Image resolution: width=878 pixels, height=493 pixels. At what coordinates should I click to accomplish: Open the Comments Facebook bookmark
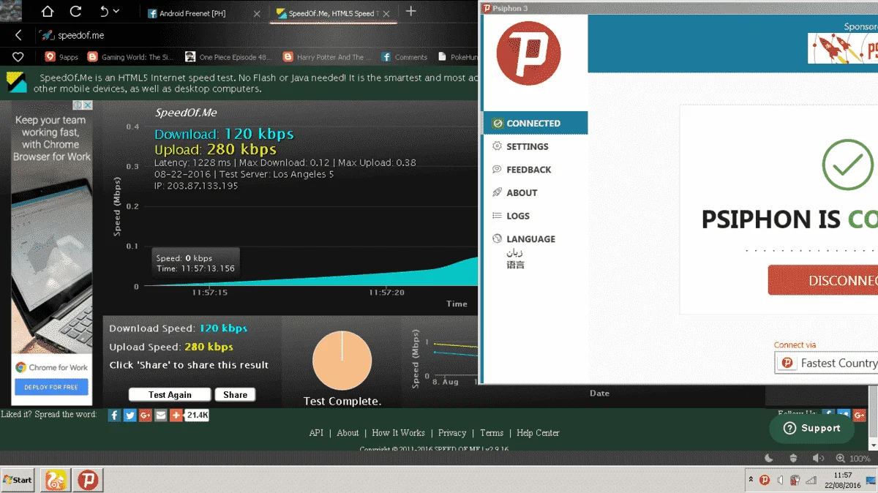click(405, 57)
